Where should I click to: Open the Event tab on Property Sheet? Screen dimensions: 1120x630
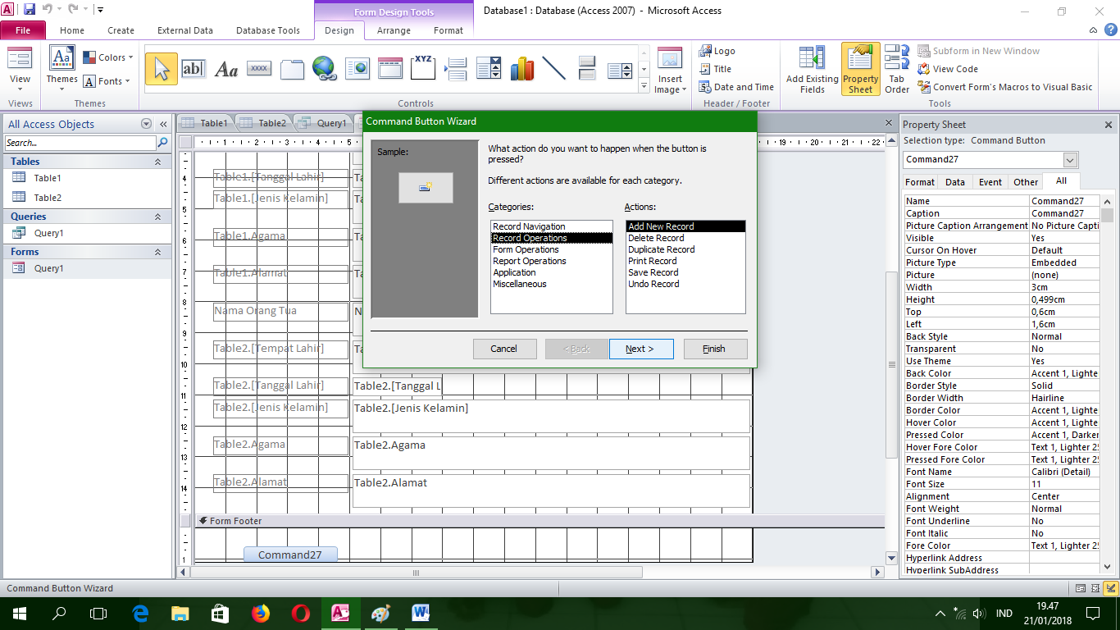[x=990, y=181]
